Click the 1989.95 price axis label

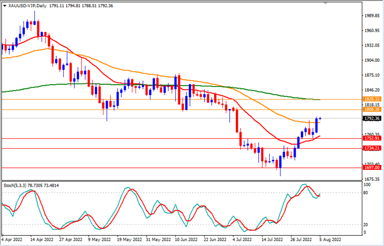click(371, 16)
